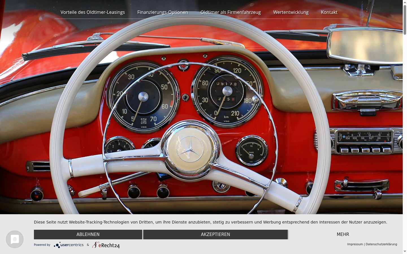Go to Finanzierungs-Optionen in the navigation
Screen dimensions: 407x254
[x=163, y=12]
